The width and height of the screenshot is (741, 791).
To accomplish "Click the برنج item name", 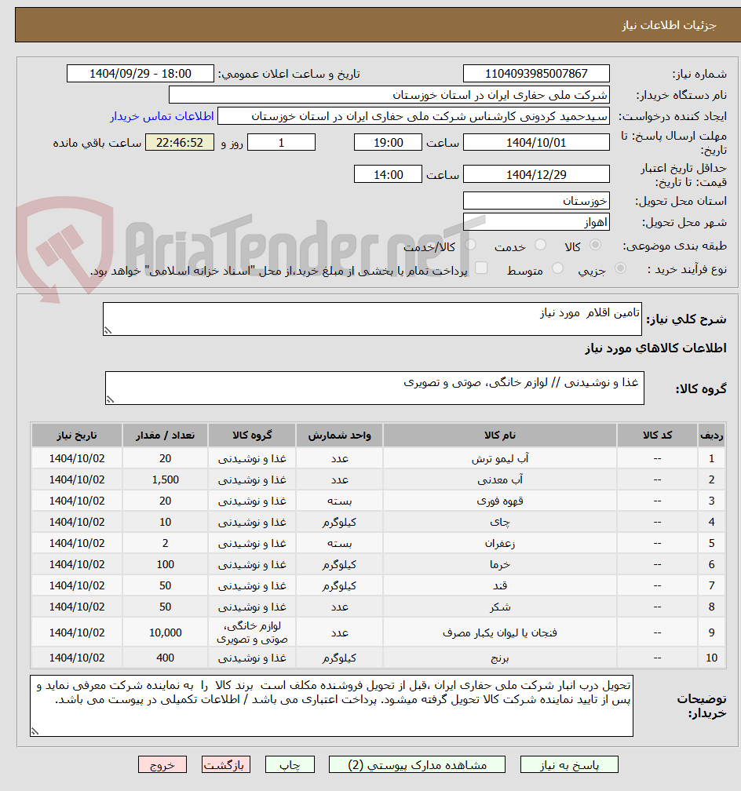I will [x=500, y=658].
